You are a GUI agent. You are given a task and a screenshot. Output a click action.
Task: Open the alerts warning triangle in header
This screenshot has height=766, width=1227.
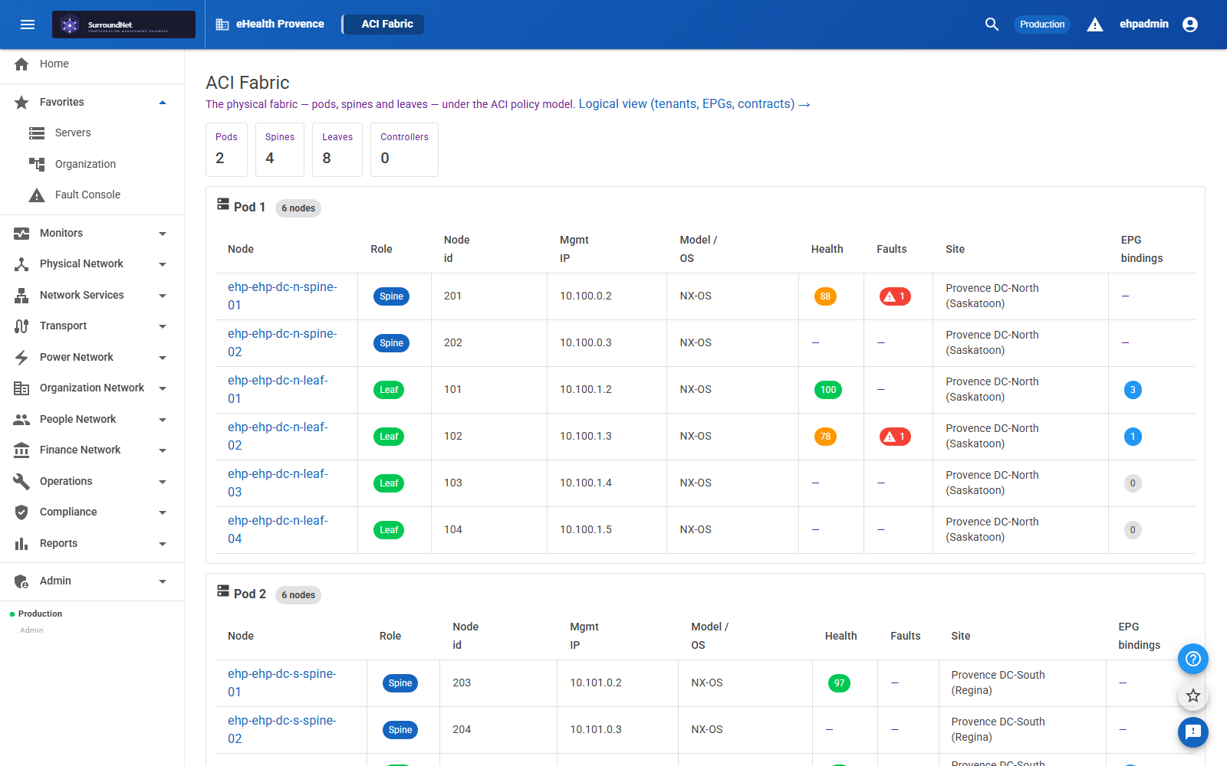[x=1095, y=25]
